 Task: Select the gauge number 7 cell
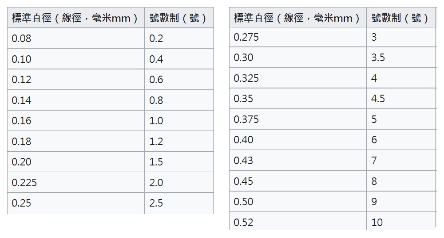[x=401, y=161]
